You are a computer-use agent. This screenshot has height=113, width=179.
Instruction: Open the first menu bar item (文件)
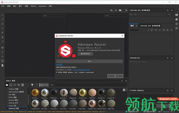pyautogui.click(x=3, y=6)
